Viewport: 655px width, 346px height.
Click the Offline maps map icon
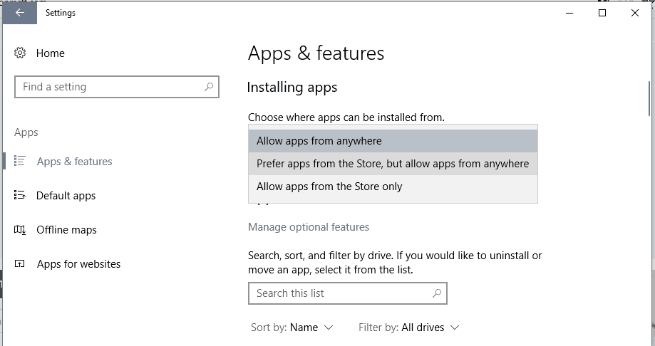[20, 229]
